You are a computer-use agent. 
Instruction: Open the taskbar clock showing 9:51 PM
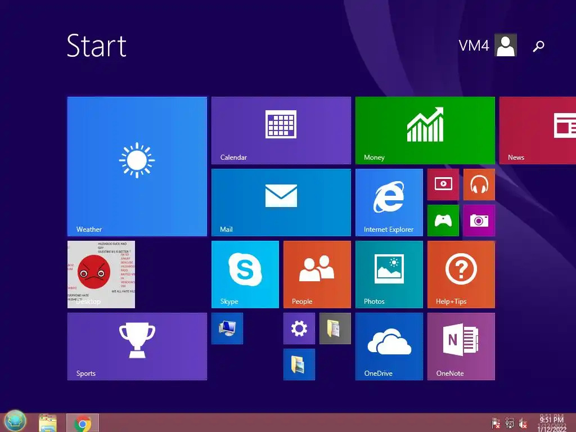coord(552,424)
